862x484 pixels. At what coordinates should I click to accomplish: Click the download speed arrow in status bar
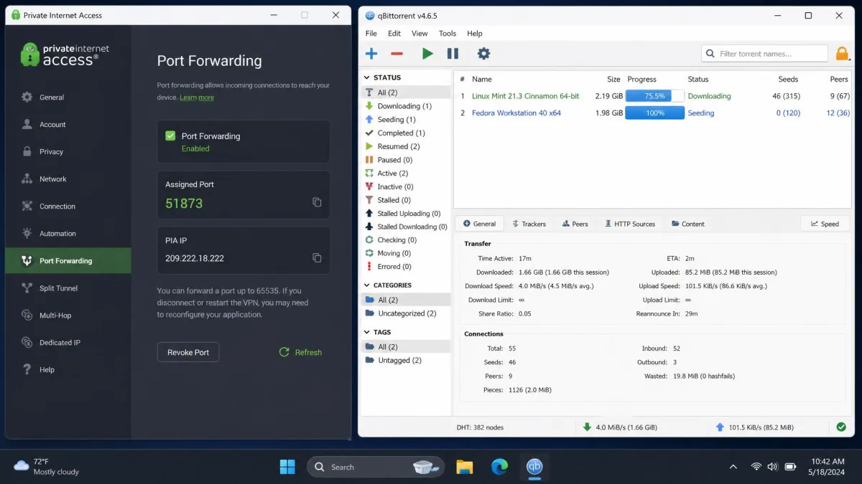[587, 427]
